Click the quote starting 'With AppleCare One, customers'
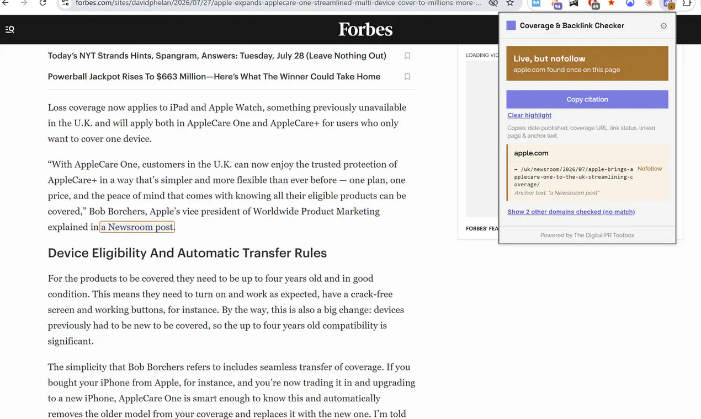This screenshot has height=419, width=701. click(227, 196)
